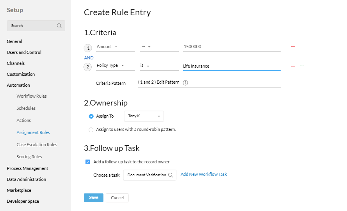Add a new criteria row with green plus

(x=302, y=66)
